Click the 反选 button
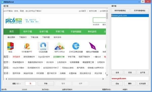Image resolution: width=152 pixels, height=92 pixels. pyautogui.click(x=130, y=72)
